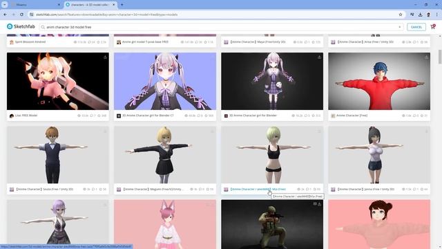Close the Sketchfab characters tab
Image resolution: width=442 pixels, height=249 pixels.
(113, 5)
